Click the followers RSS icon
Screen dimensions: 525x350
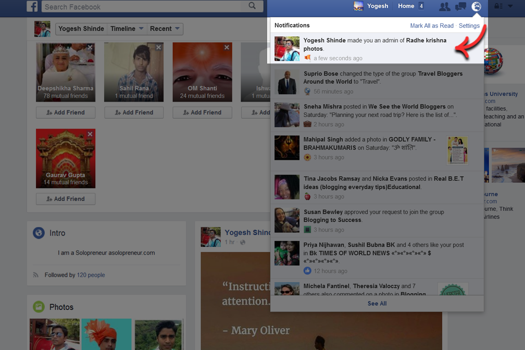click(x=35, y=275)
